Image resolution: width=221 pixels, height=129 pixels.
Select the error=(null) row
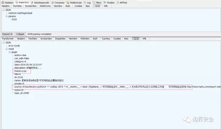point(14,46)
